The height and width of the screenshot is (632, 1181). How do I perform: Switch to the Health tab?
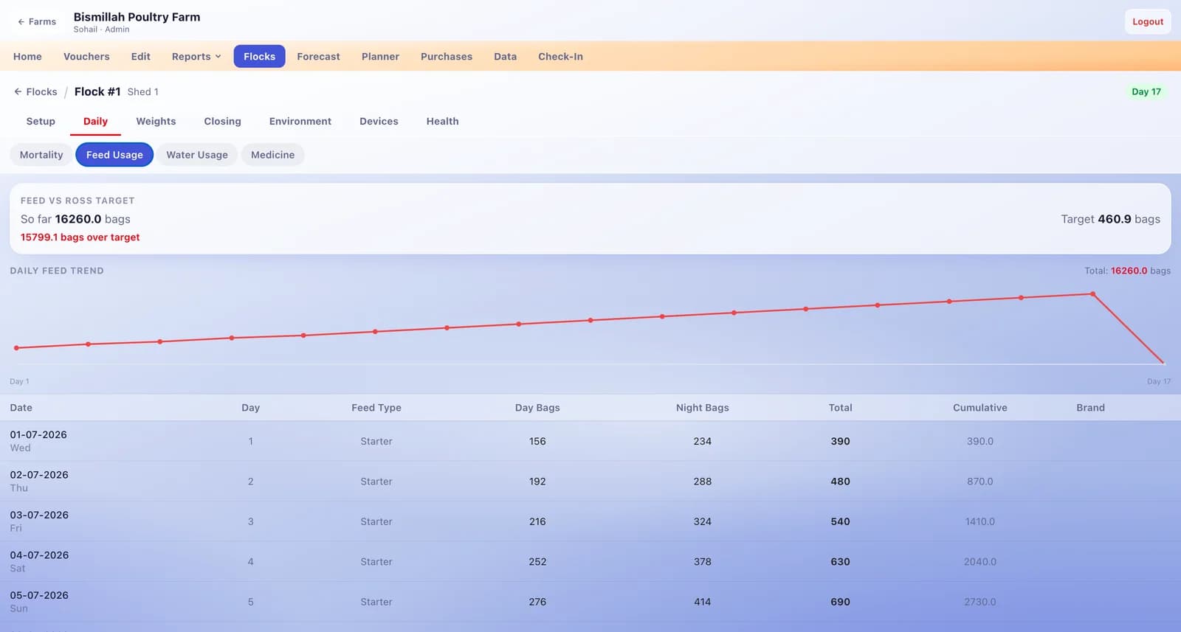[x=442, y=122]
